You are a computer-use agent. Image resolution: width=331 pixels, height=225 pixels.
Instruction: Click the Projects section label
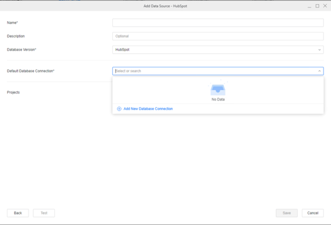pyautogui.click(x=13, y=93)
